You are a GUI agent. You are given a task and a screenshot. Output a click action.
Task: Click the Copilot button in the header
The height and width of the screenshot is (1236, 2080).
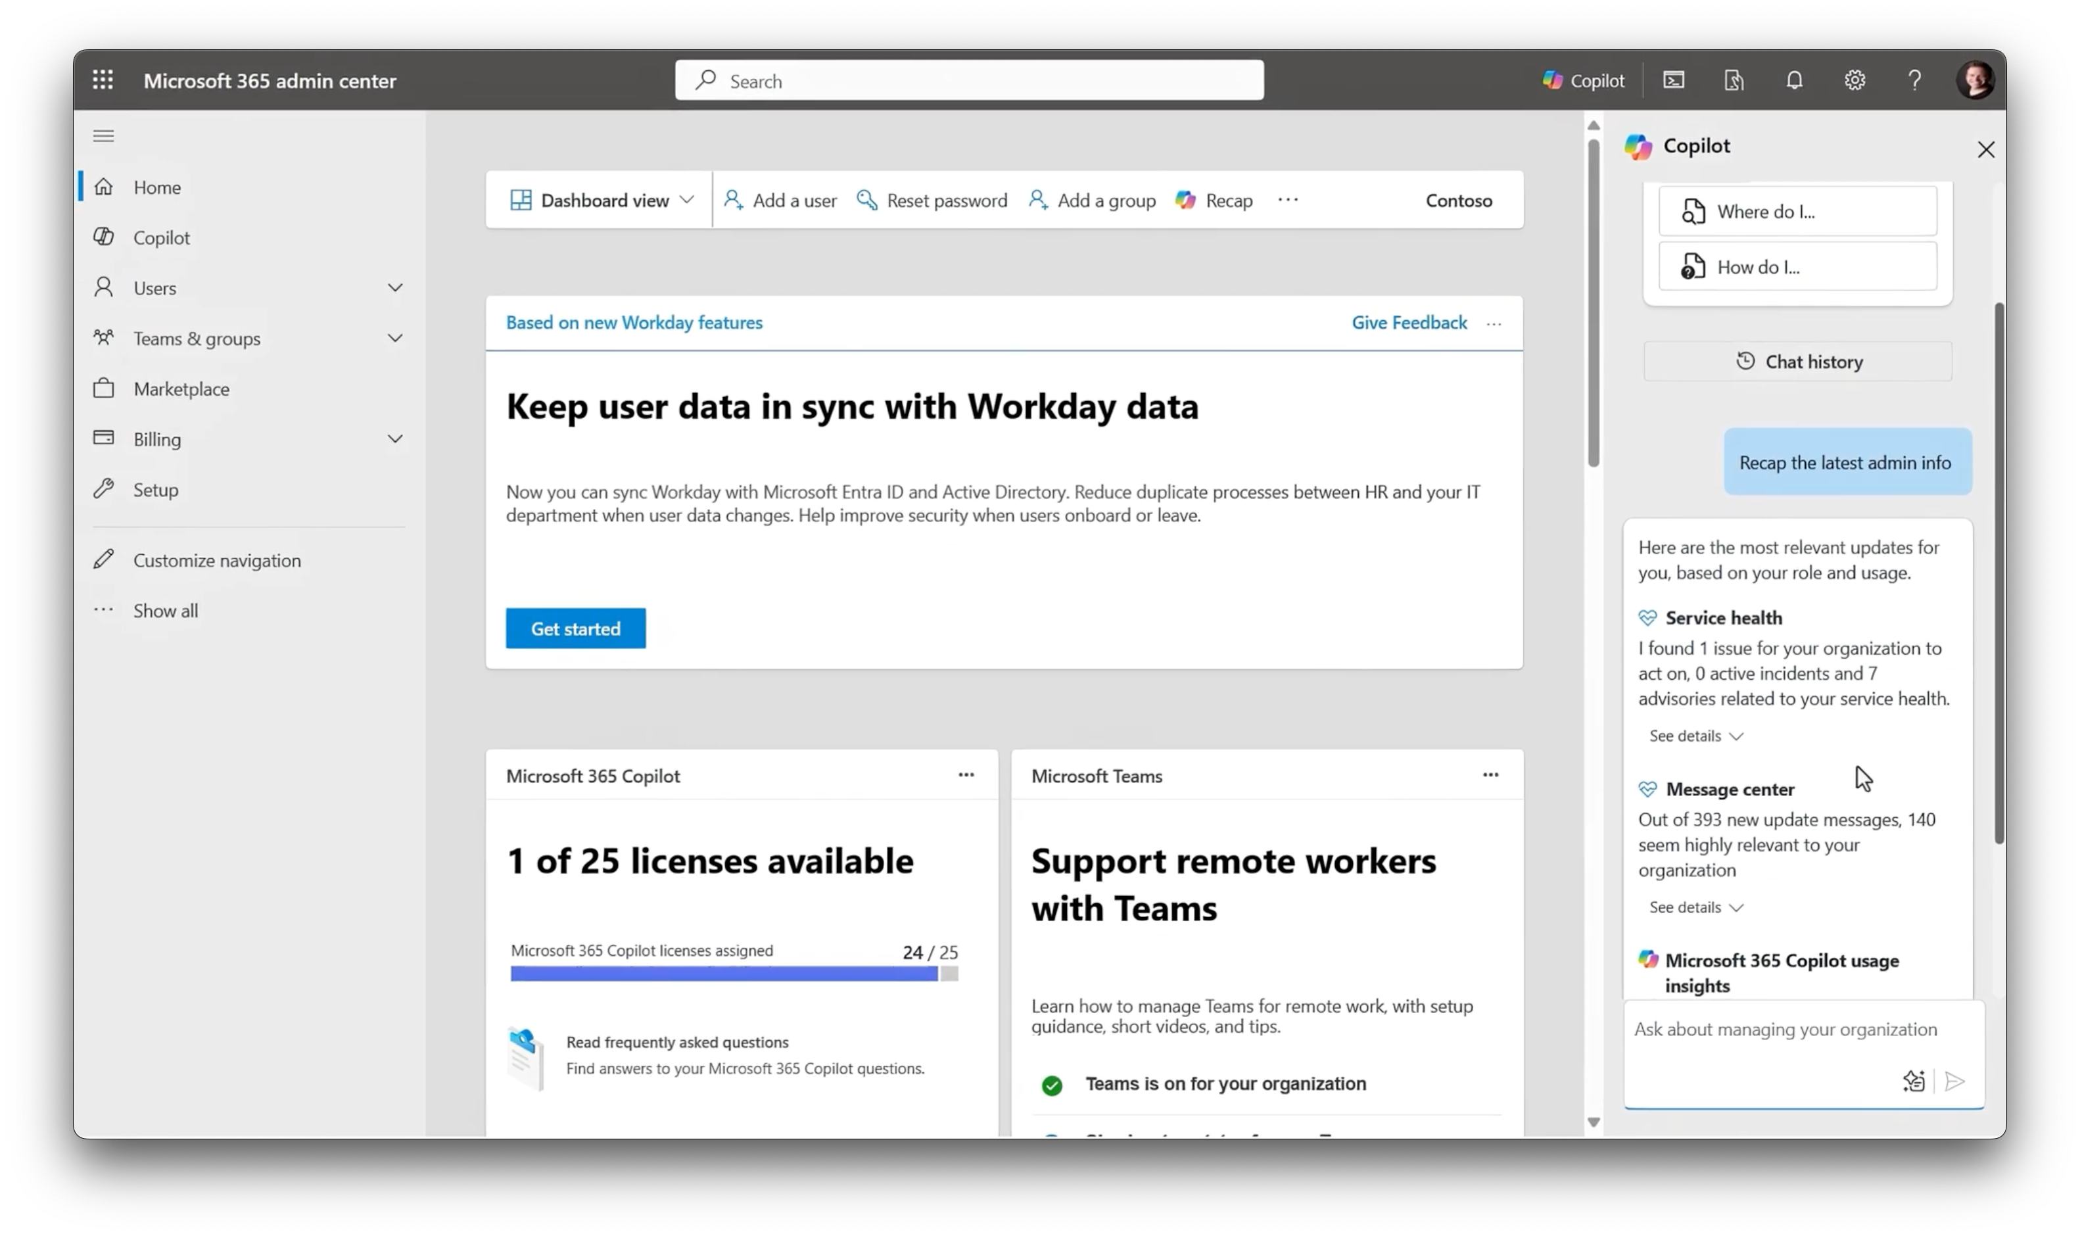1584,81
